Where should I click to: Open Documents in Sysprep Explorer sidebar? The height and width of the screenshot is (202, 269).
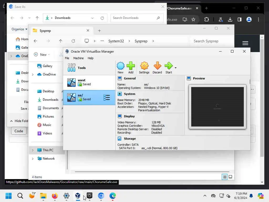(x=51, y=108)
